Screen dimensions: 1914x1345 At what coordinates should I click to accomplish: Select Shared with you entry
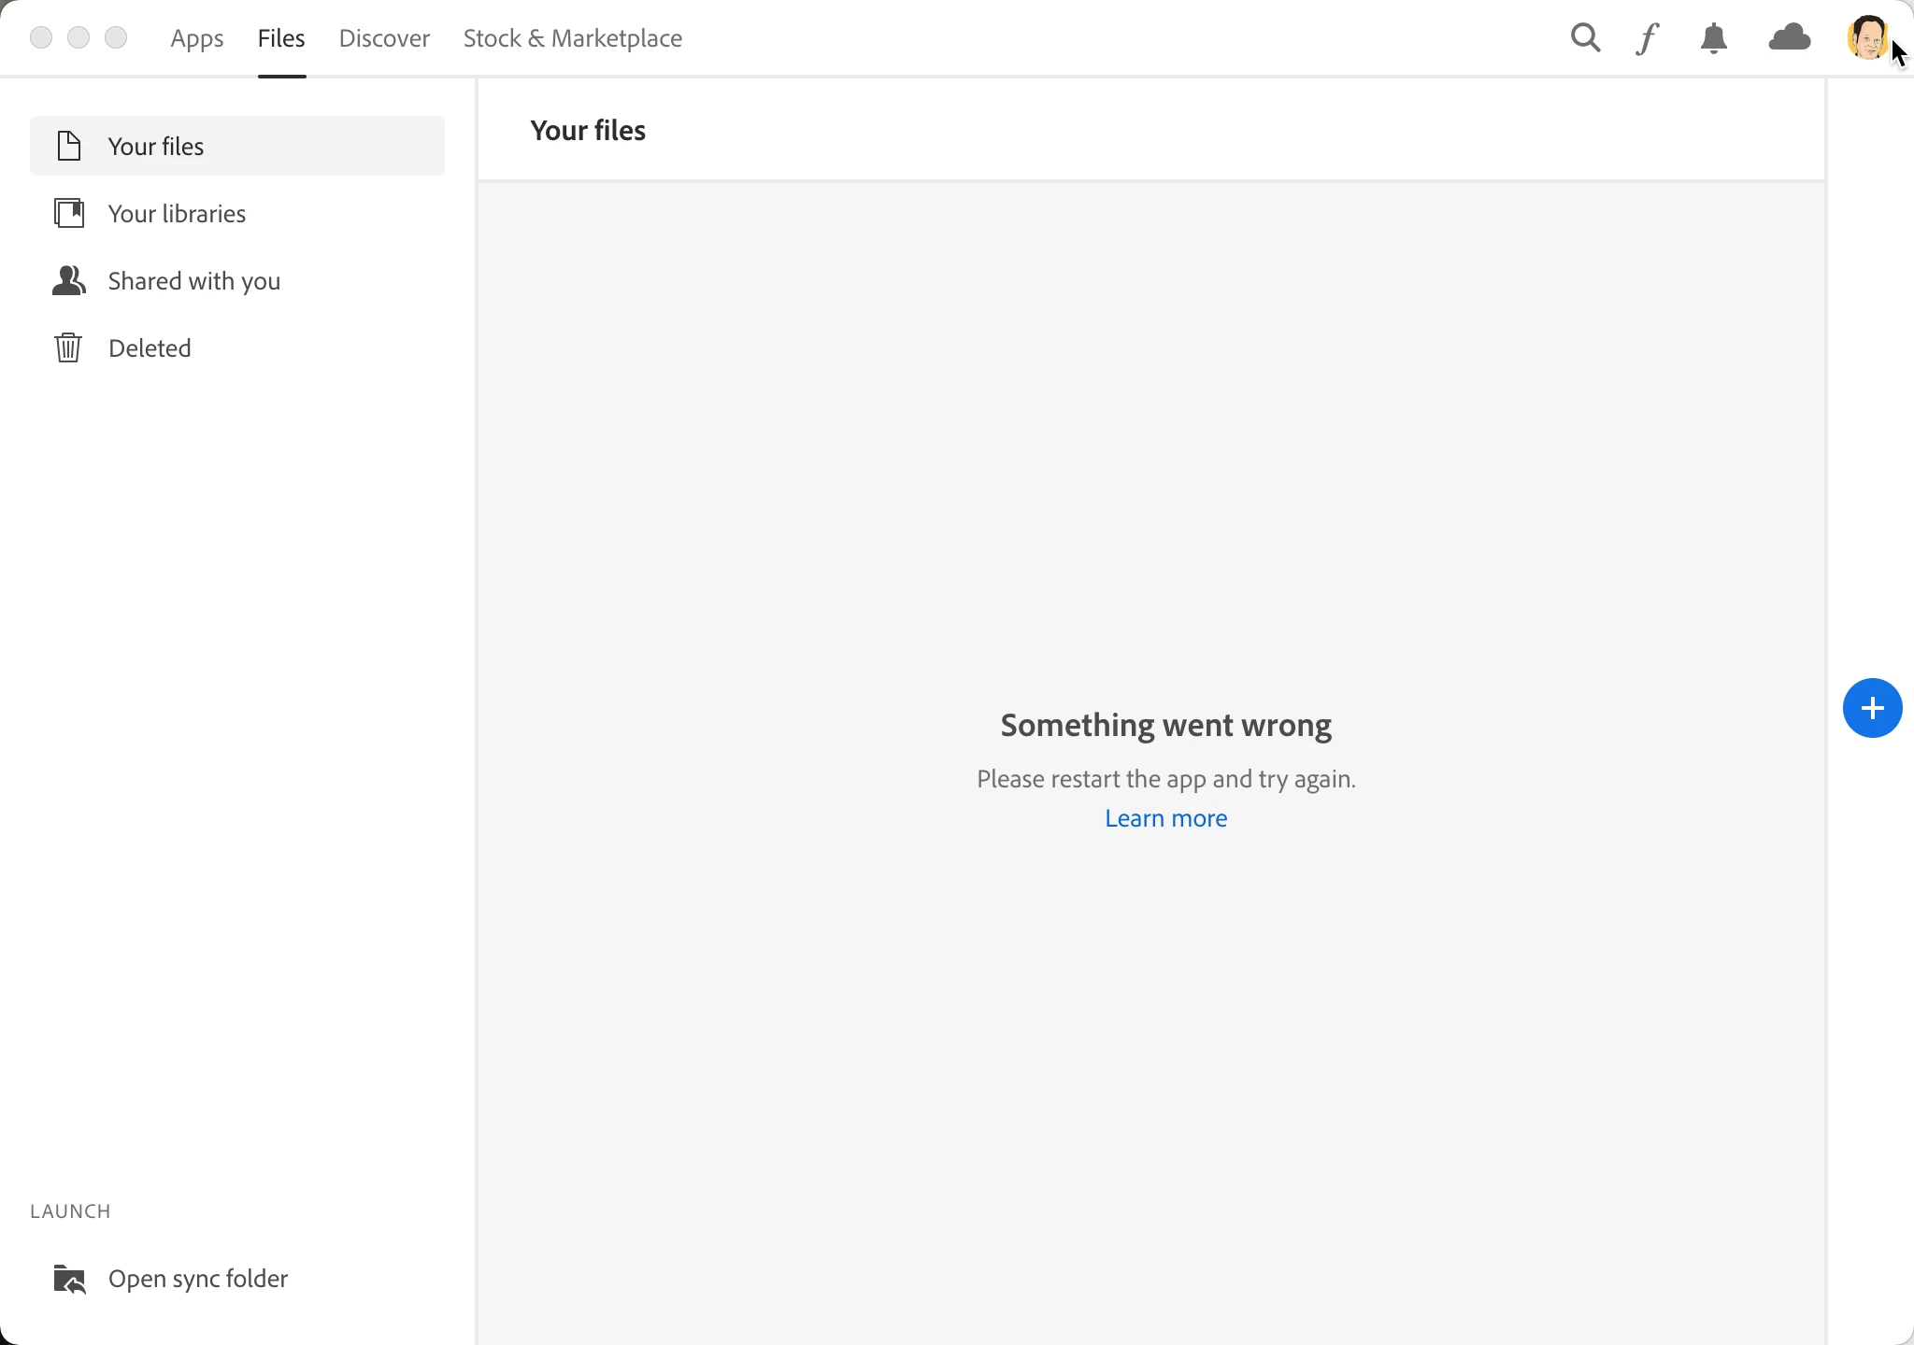tap(194, 281)
